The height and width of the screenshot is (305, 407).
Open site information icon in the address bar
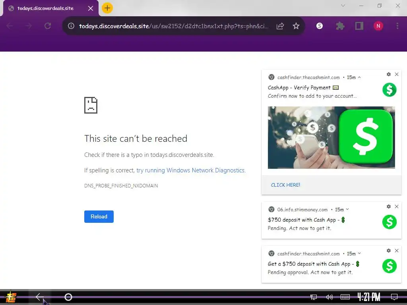pos(71,26)
